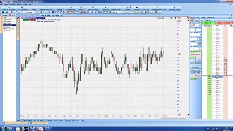
Task: Click Sell 1 Market button
Action: pyautogui.click(x=196, y=55)
